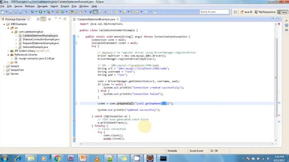Toggle Link with Editor in Package Explorer

click(x=43, y=19)
